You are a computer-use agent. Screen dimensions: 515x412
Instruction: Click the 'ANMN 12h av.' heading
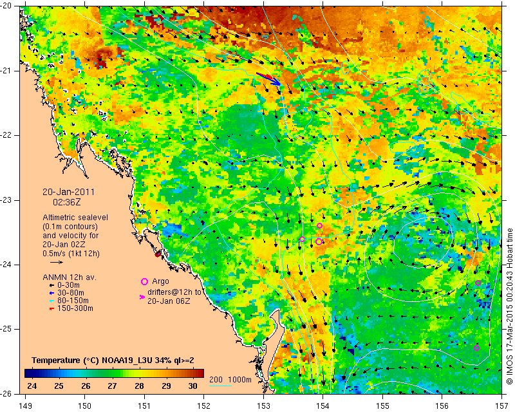point(70,277)
